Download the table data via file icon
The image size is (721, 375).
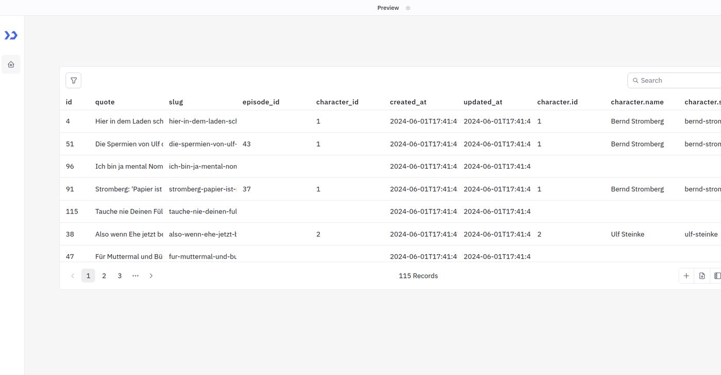(x=702, y=276)
